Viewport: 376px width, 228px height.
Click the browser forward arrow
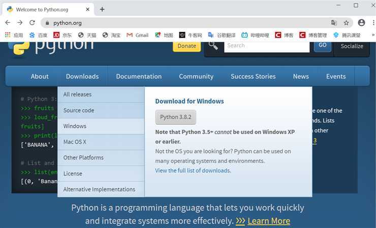tap(20, 22)
